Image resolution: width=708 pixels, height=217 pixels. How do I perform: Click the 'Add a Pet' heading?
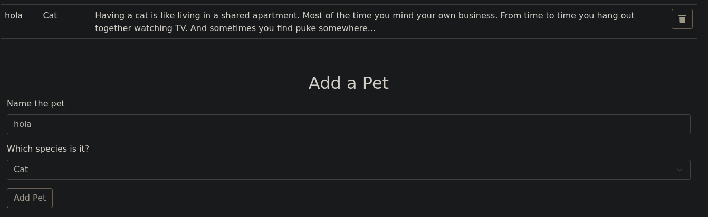(348, 83)
